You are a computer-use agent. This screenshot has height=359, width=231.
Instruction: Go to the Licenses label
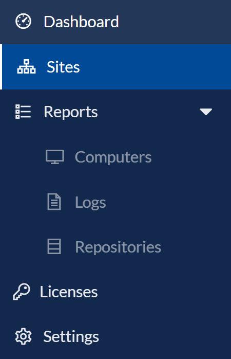click(69, 292)
